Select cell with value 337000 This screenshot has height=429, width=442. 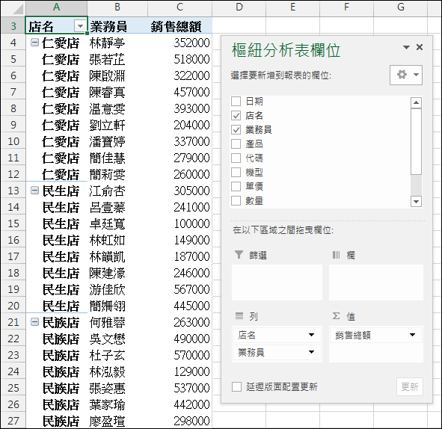pos(179,141)
